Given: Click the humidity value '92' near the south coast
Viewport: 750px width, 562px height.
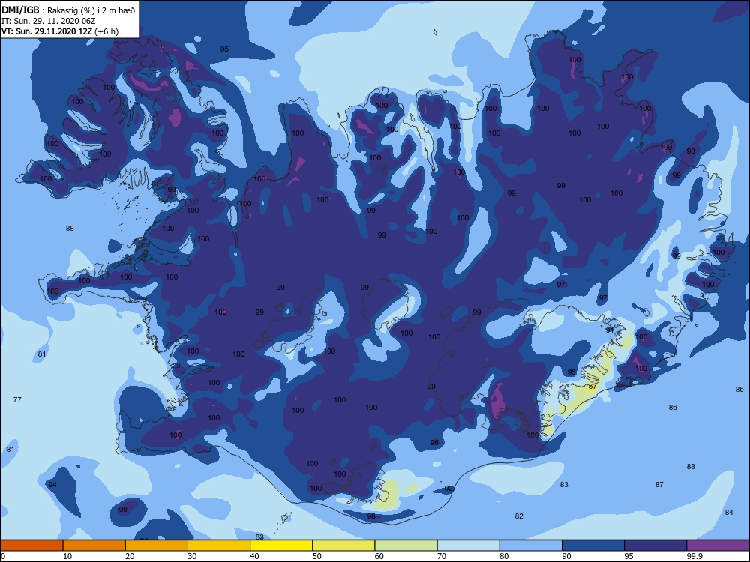Looking at the screenshot, I should tap(448, 489).
